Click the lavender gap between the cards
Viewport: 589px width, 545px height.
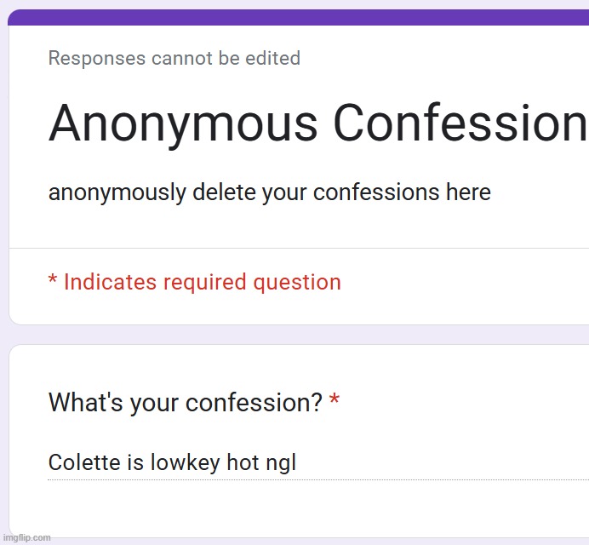tap(298, 335)
